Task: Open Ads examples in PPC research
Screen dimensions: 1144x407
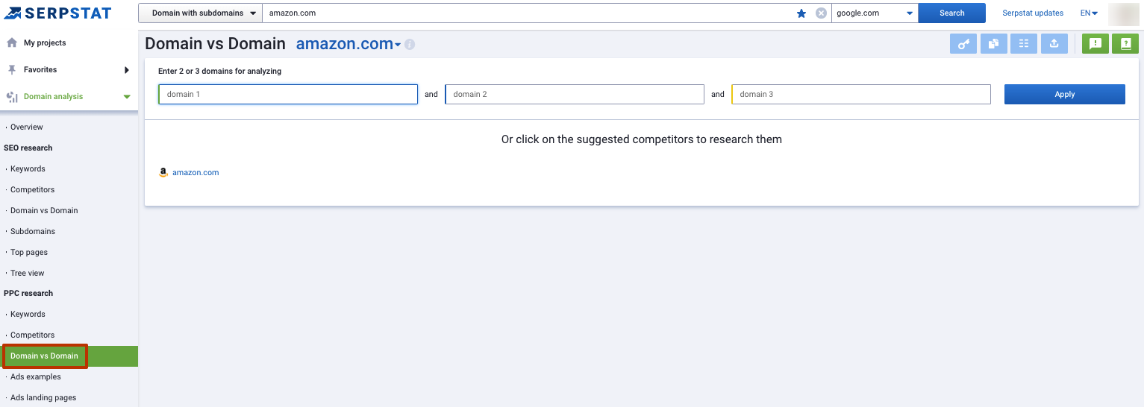Action: click(36, 377)
